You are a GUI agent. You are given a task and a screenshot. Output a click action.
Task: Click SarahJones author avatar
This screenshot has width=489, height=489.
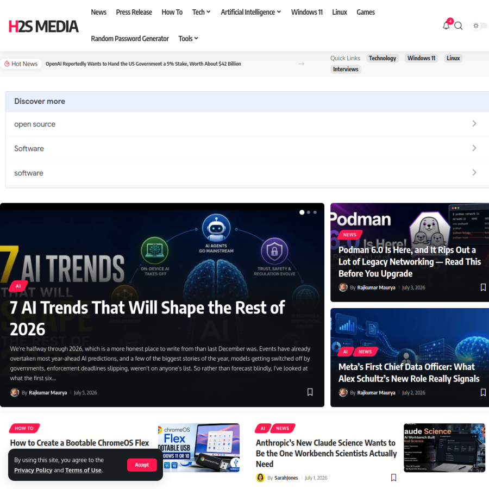pyautogui.click(x=260, y=478)
